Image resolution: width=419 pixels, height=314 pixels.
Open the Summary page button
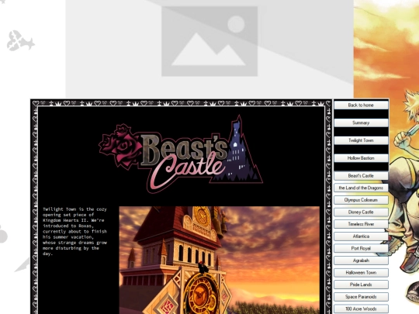[361, 122]
